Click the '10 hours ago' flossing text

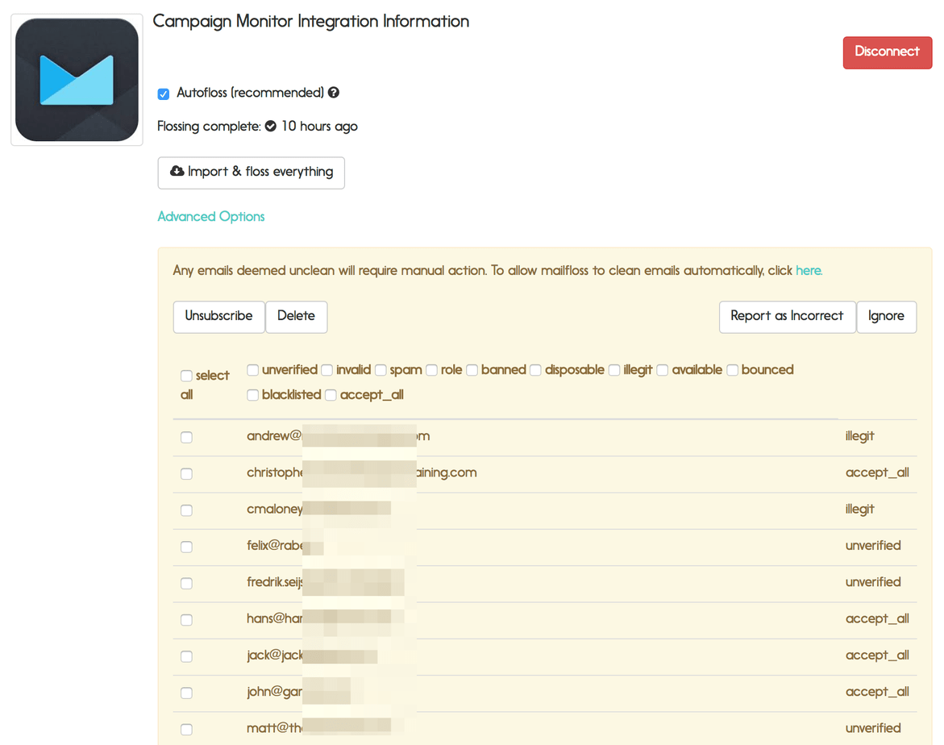[319, 127]
